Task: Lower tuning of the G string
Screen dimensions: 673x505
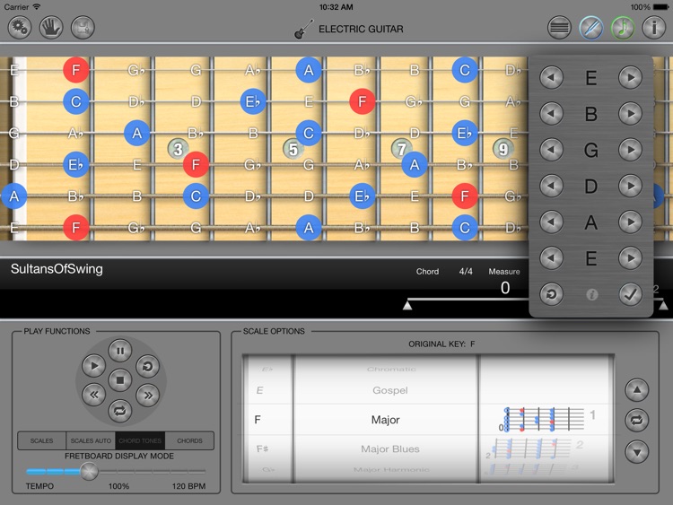Action: click(551, 150)
